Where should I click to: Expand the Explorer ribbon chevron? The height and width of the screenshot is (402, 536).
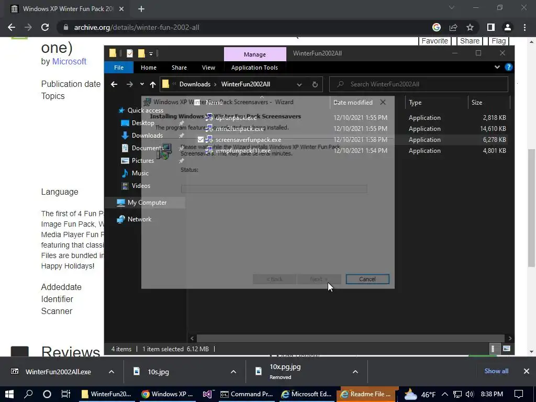click(497, 68)
